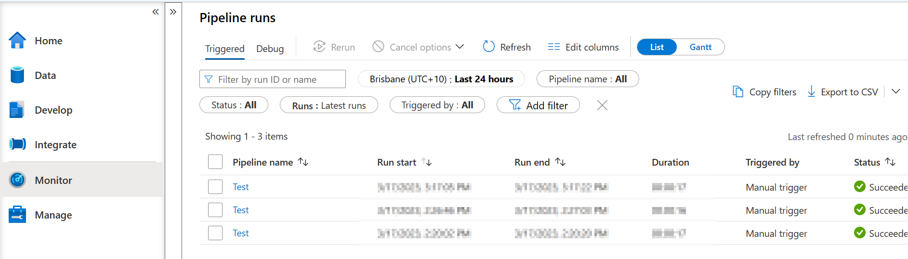908x259 pixels.
Task: Expand the side pane with the right double chevron
Action: tap(173, 12)
